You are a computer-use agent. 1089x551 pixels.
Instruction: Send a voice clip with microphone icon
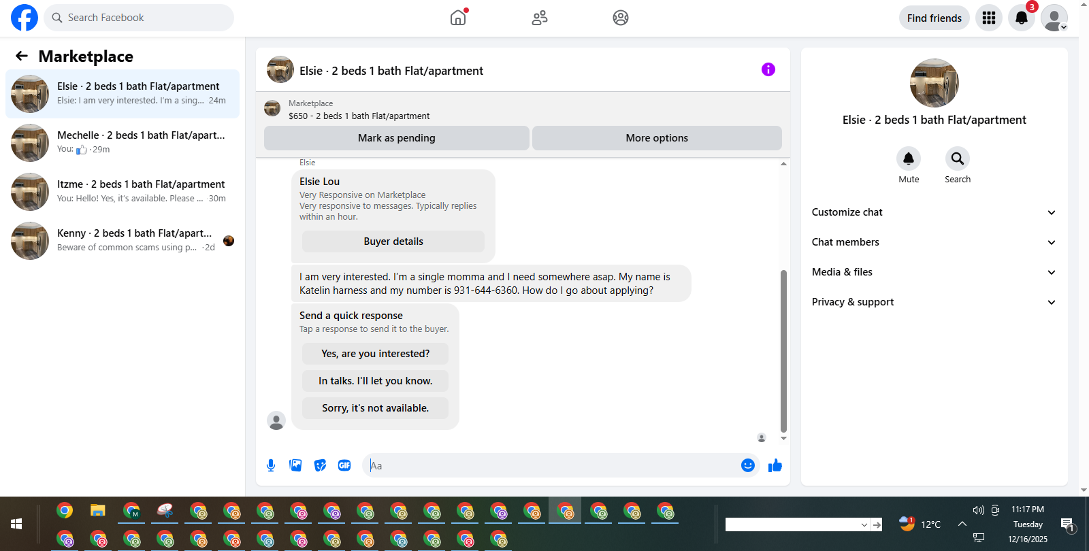point(271,465)
